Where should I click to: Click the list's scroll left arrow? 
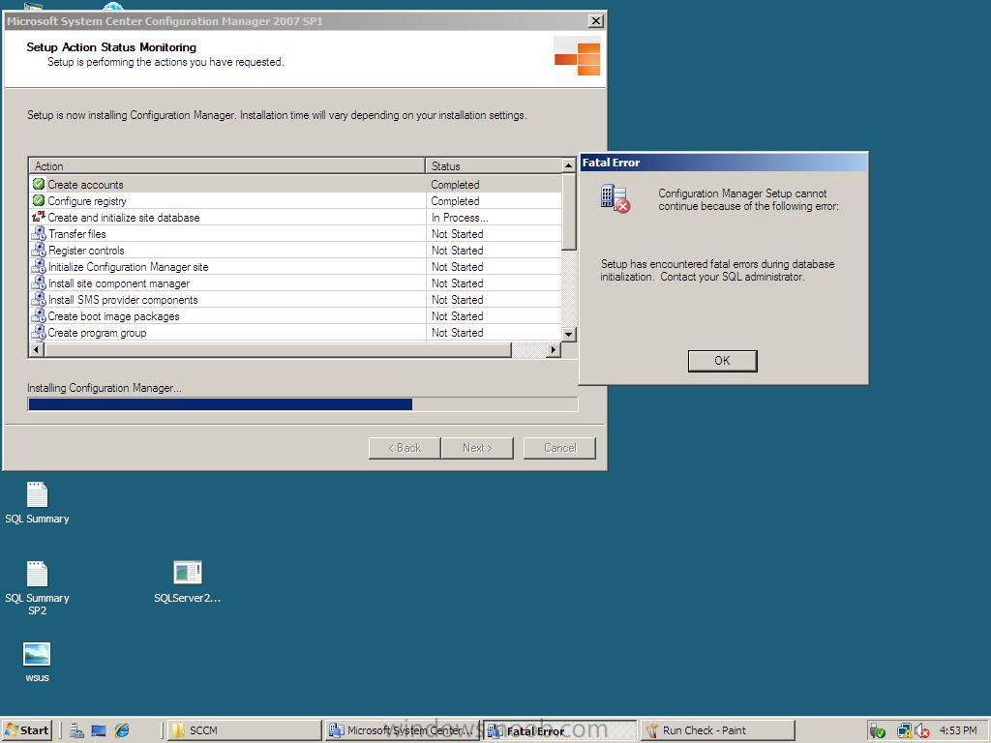[x=37, y=349]
